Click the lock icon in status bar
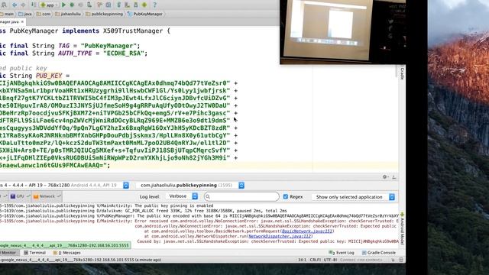The height and width of the screenshot is (275, 489). click(393, 260)
